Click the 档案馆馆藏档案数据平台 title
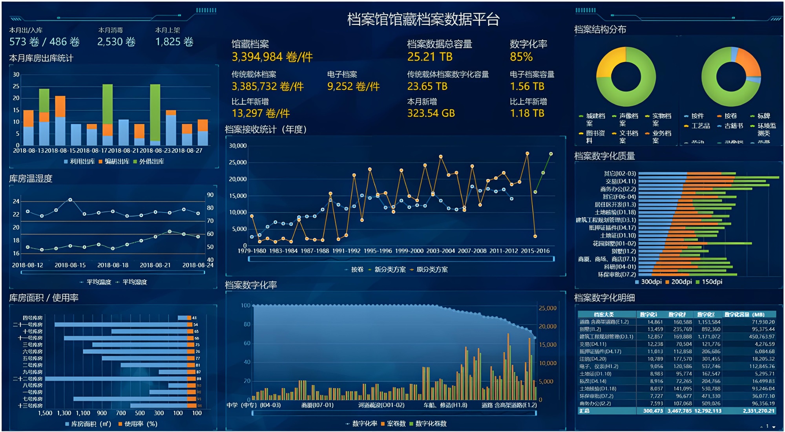This screenshot has height=432, width=785. pos(423,19)
